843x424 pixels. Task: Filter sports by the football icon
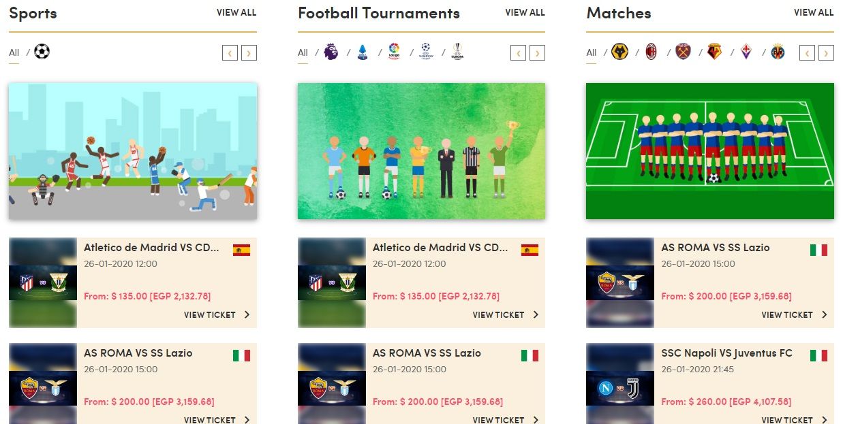click(x=42, y=52)
